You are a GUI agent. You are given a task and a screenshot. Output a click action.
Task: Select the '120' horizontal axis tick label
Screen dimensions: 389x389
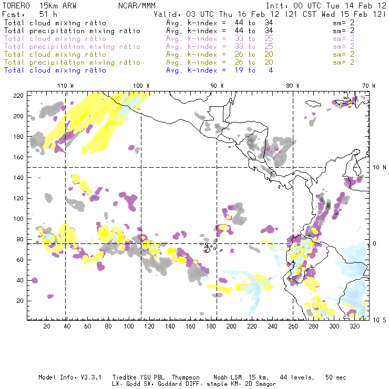click(x=149, y=326)
